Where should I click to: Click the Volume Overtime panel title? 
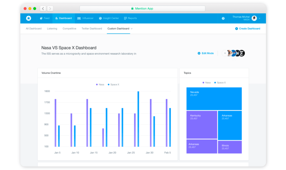click(x=51, y=73)
